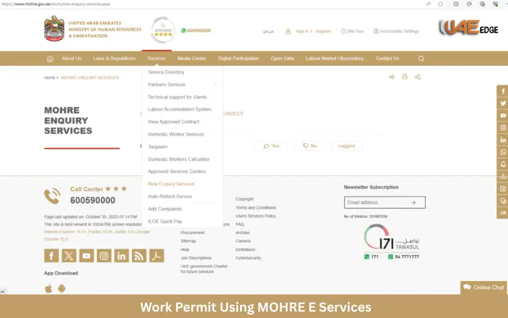
Task: Open the Digital Participation menu
Action: click(239, 59)
